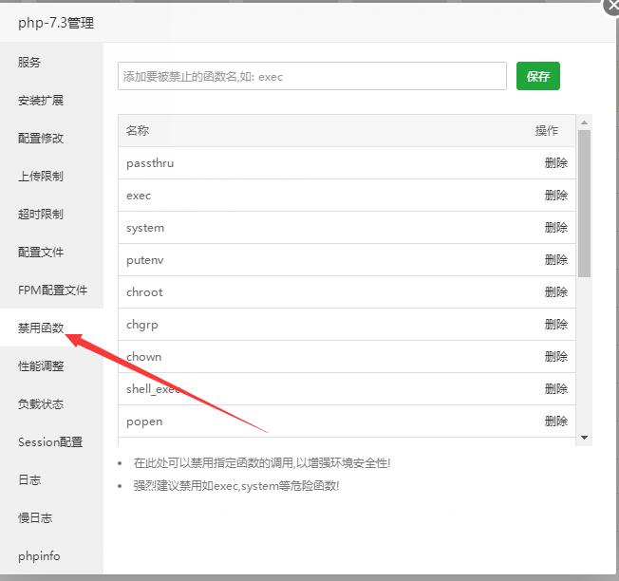Click the function name input field

(311, 77)
